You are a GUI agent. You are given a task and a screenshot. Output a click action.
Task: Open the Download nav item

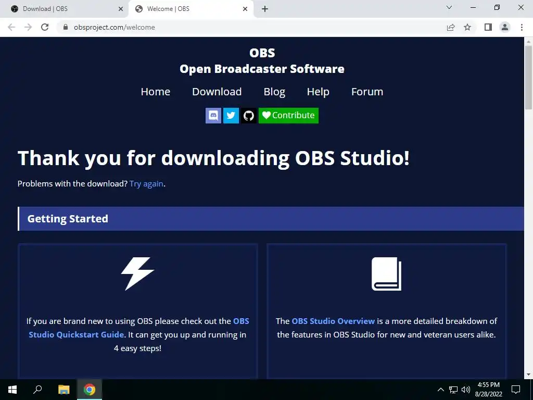tap(217, 92)
